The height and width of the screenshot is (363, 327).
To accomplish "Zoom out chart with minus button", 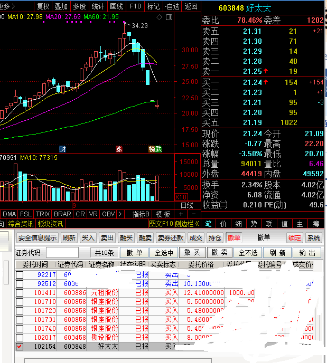I will (x=194, y=214).
